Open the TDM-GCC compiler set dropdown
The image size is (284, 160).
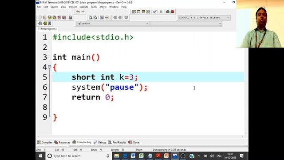click(x=204, y=18)
